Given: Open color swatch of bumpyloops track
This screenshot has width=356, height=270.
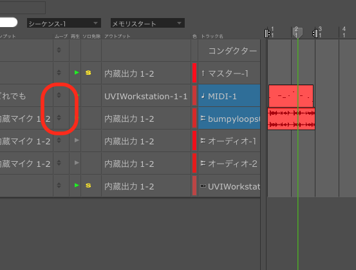Looking at the screenshot, I should 194,118.
